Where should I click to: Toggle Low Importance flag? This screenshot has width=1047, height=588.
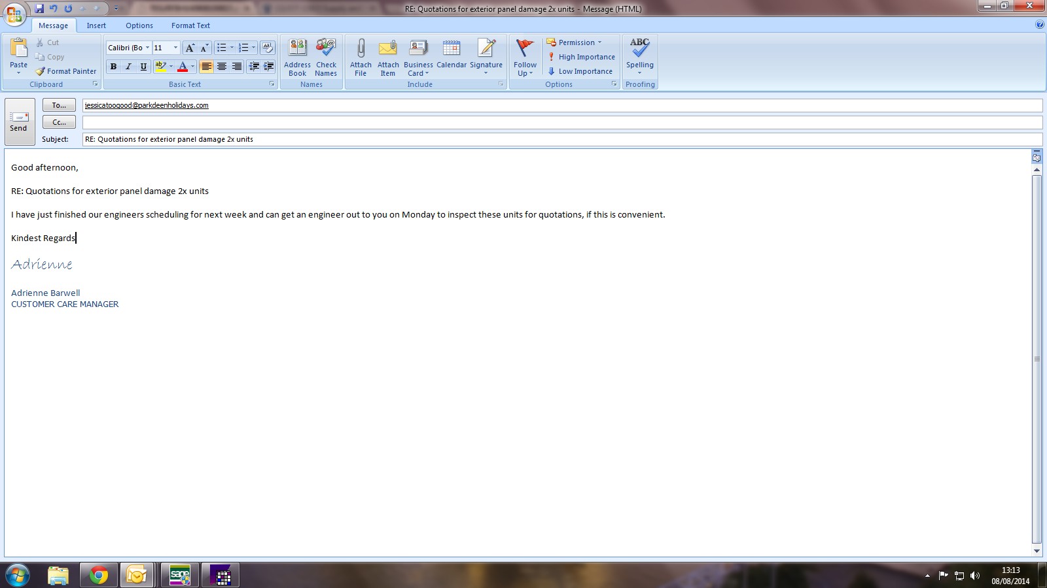(580, 71)
